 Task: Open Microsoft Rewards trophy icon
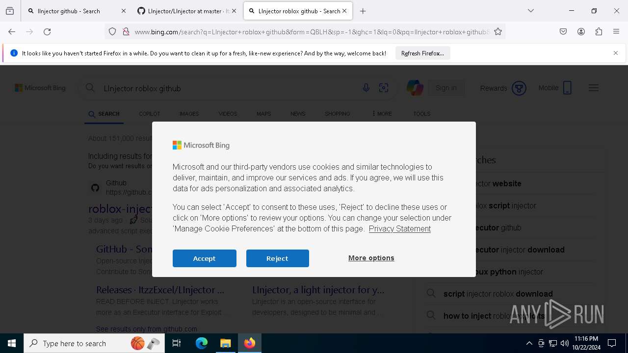click(x=519, y=88)
